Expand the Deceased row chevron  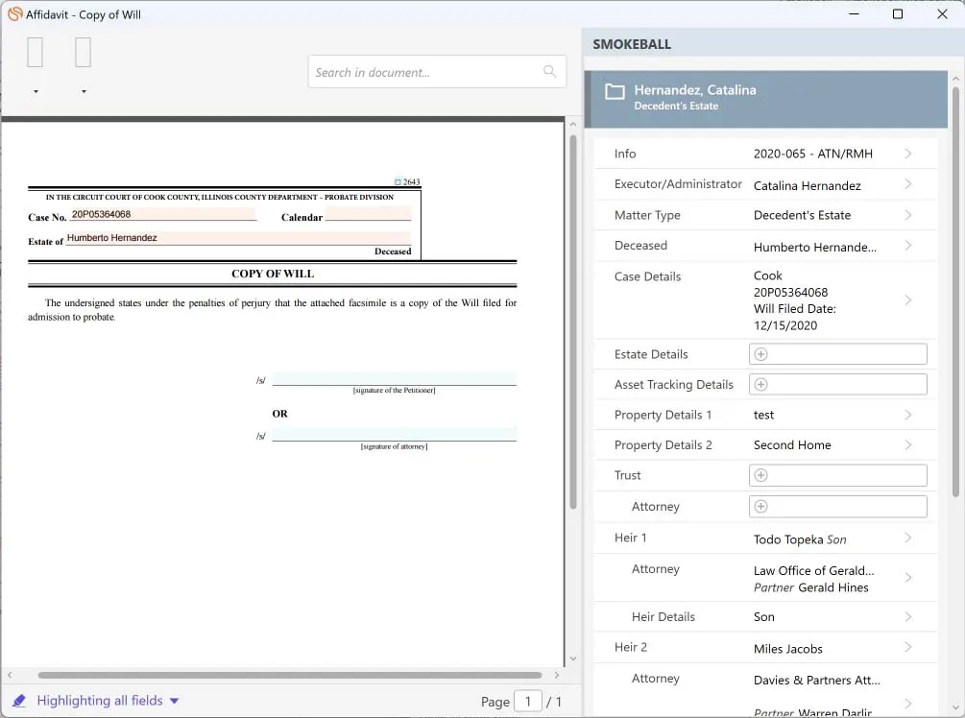click(x=907, y=246)
